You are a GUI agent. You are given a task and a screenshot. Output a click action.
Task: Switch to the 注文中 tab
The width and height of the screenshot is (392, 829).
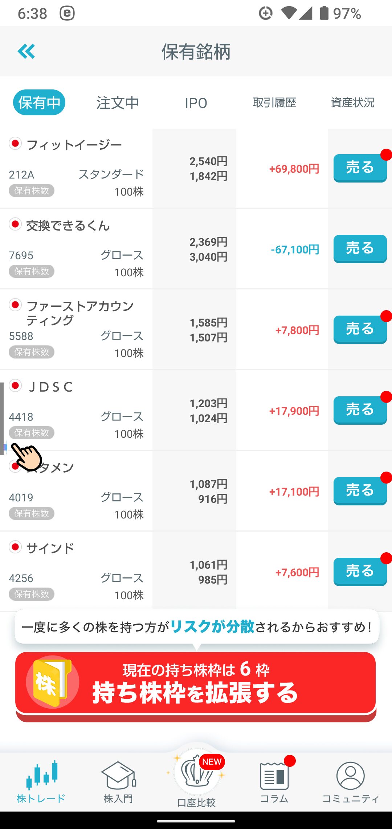coord(118,103)
